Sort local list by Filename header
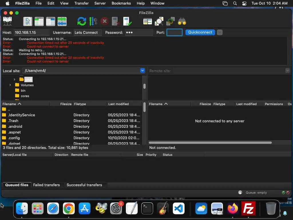 pos(25,104)
